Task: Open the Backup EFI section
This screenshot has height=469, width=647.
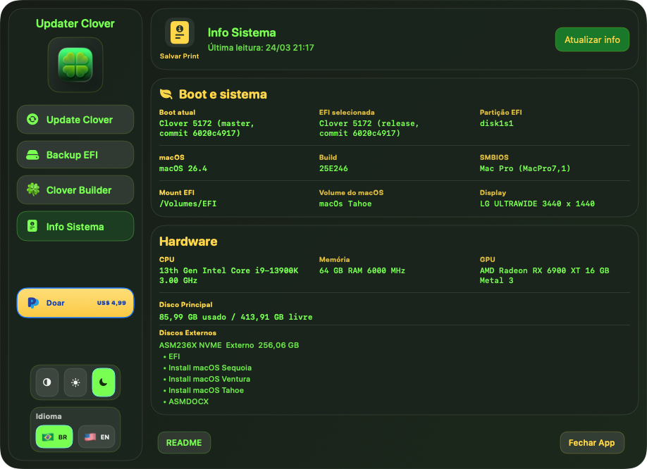Action: [75, 155]
